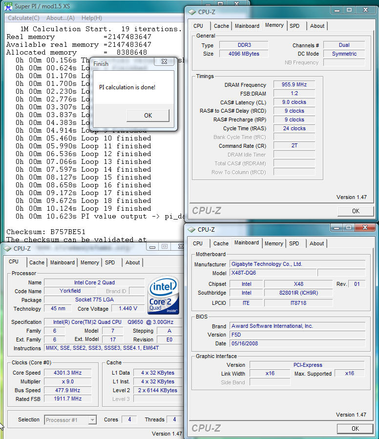Expand the Processor #1 selection dropdown
379x439 pixels.
(92, 419)
